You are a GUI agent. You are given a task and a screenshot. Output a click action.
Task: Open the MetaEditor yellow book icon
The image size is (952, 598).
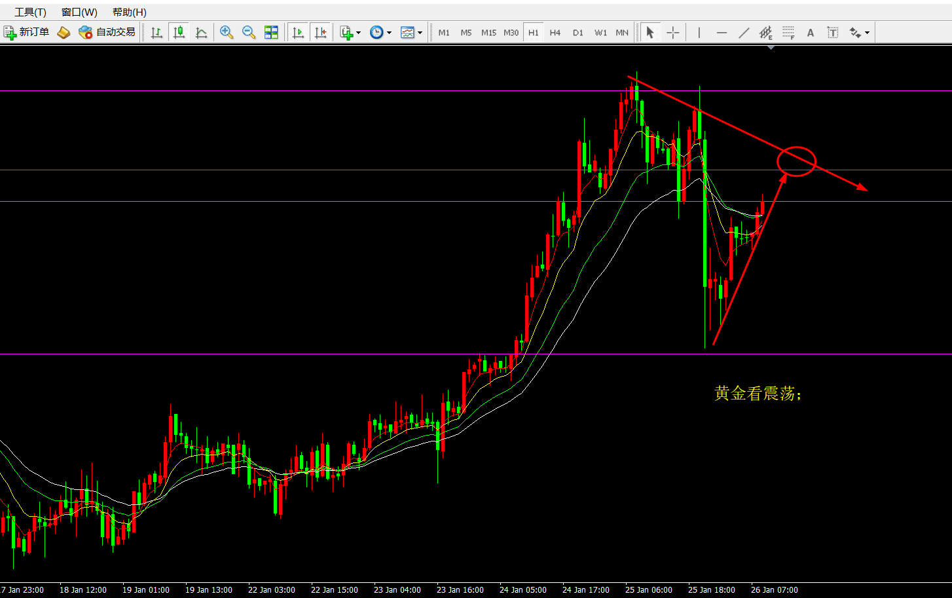(64, 32)
